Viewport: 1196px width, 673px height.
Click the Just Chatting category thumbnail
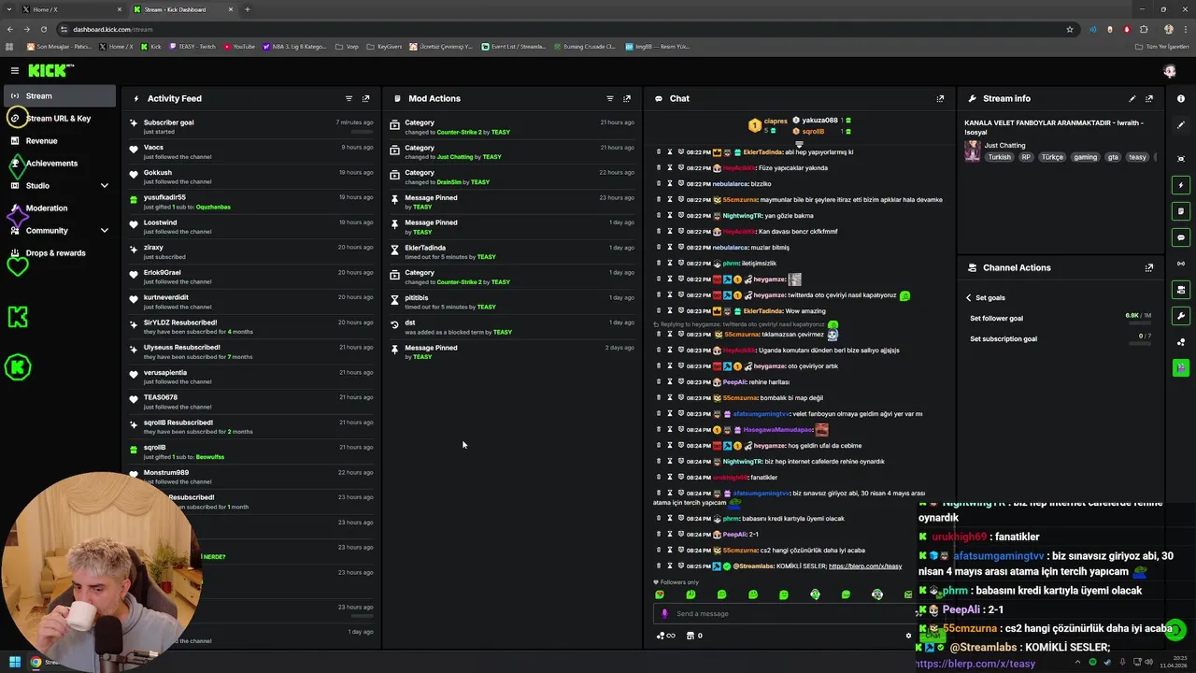973,150
